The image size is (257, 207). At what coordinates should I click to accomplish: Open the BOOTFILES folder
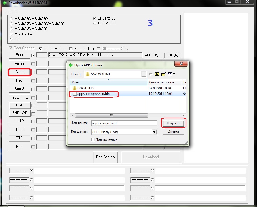point(85,88)
